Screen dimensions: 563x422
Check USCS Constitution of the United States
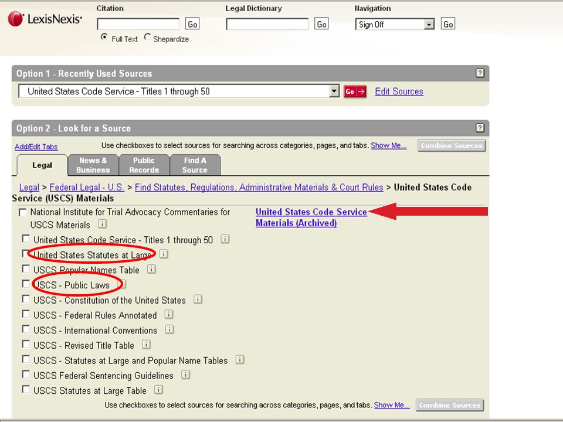pos(26,299)
